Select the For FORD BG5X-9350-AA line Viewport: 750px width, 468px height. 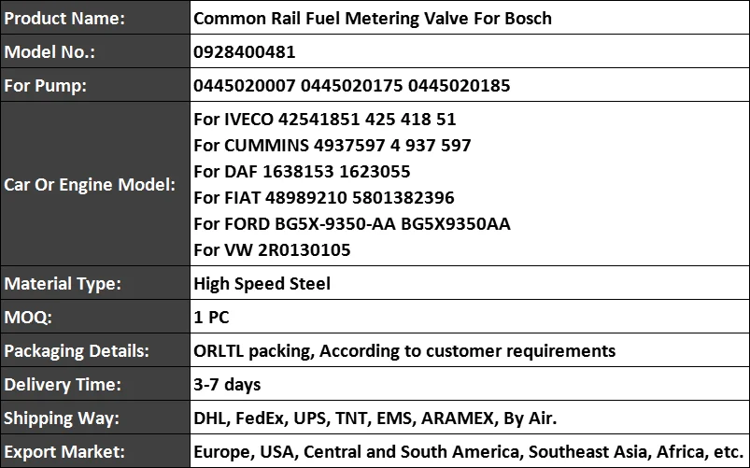(x=351, y=223)
